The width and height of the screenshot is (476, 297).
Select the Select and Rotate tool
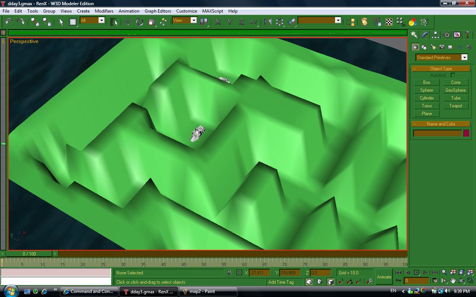[x=139, y=22]
